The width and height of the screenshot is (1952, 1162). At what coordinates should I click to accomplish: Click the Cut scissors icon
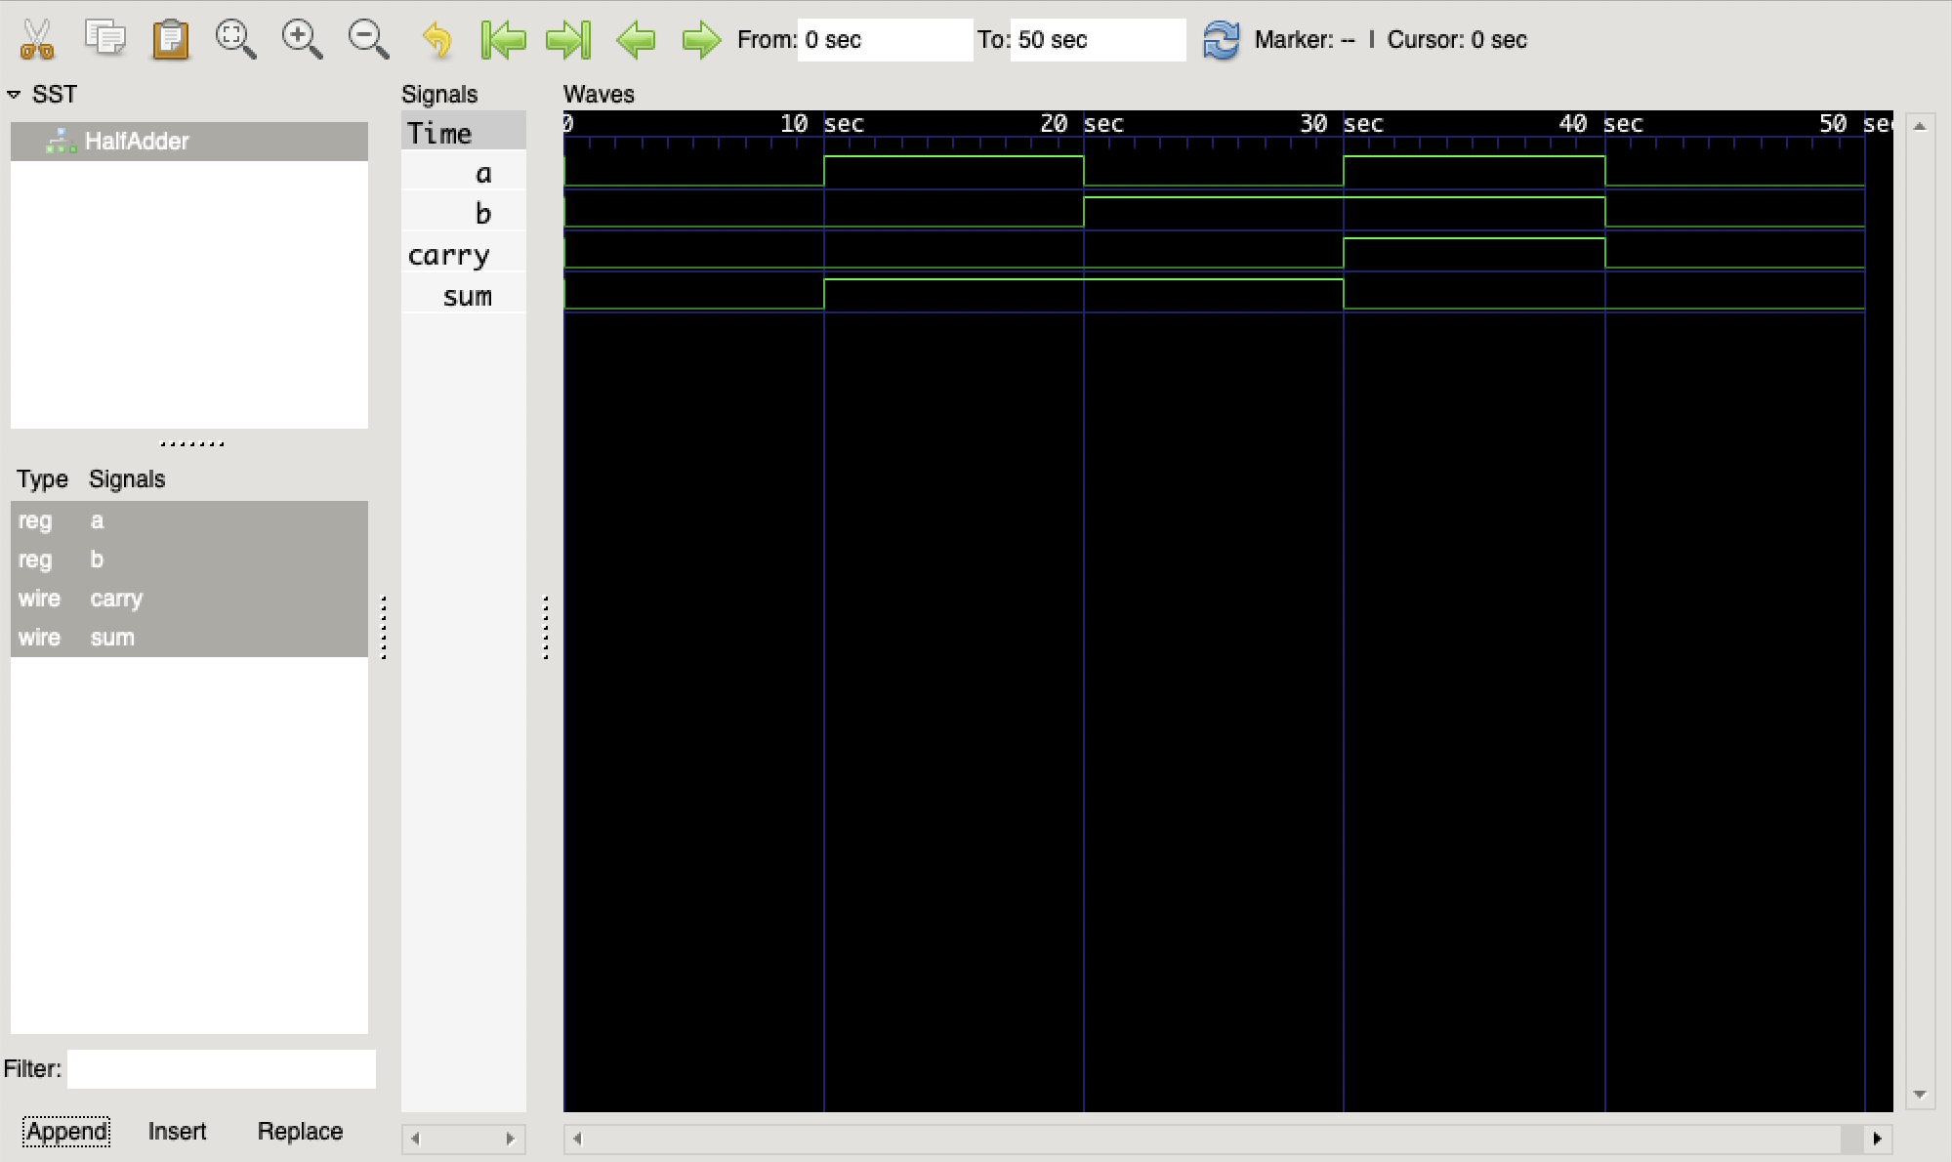coord(37,40)
